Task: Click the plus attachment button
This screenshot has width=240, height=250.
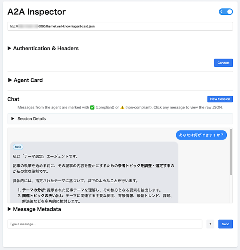Action: coord(210,224)
